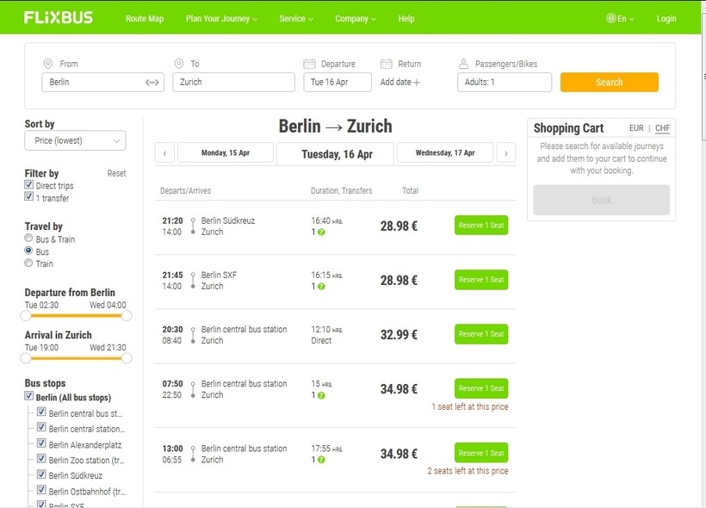Click the globe language icon

(611, 18)
